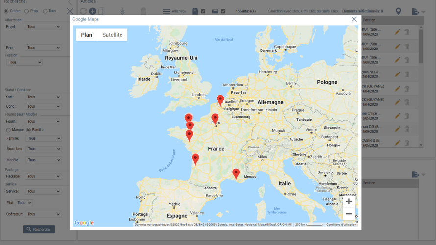The height and width of the screenshot is (245, 436).
Task: Click the top export document icon
Action: (x=415, y=11)
